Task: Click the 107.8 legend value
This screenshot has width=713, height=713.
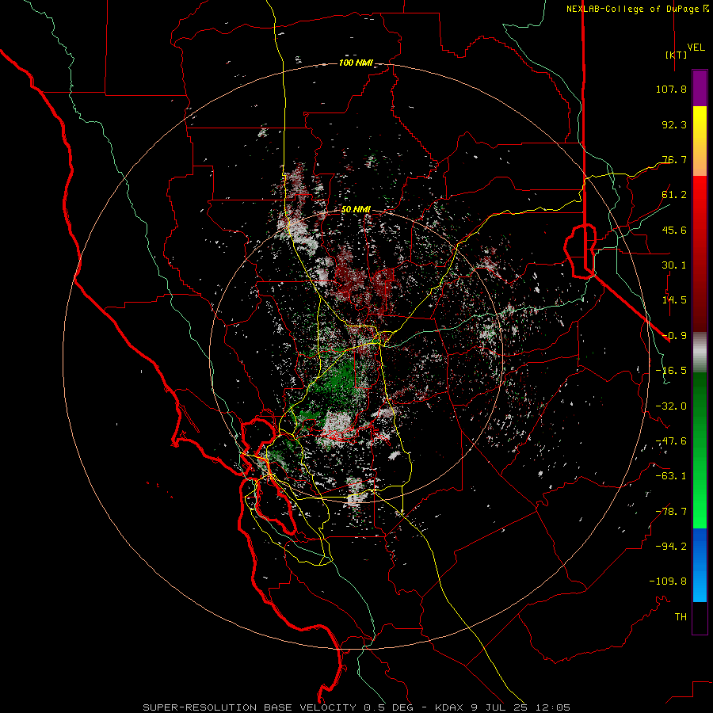Action: [671, 89]
